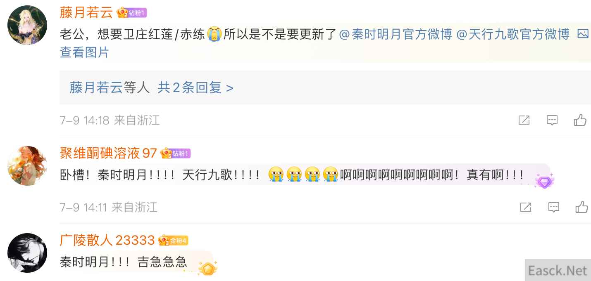
Task: Reply to 藤月若云's comment
Action: coord(552,120)
